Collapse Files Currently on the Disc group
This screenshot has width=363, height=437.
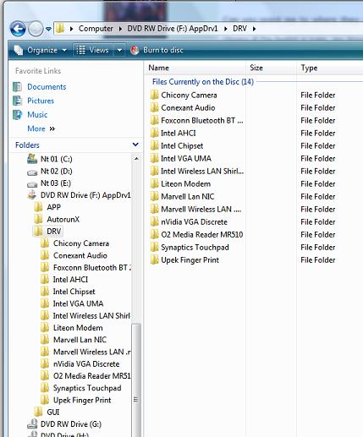tap(203, 82)
